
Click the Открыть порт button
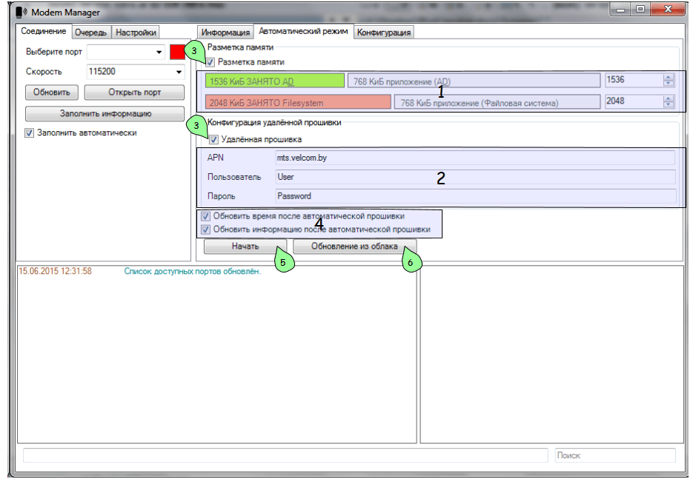(134, 93)
